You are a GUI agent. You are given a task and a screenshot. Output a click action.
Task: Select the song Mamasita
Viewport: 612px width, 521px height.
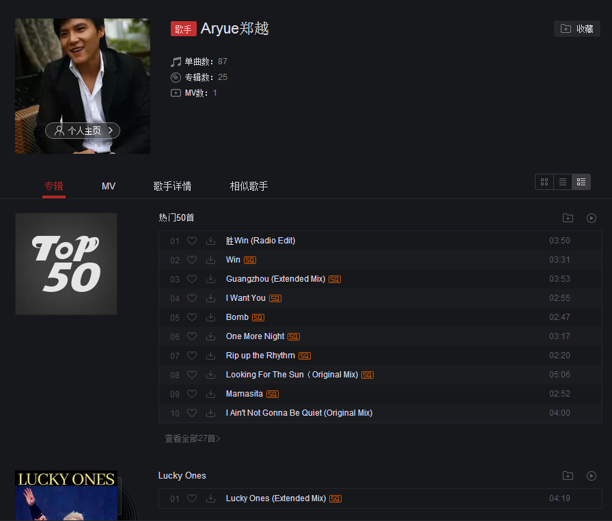[245, 394]
